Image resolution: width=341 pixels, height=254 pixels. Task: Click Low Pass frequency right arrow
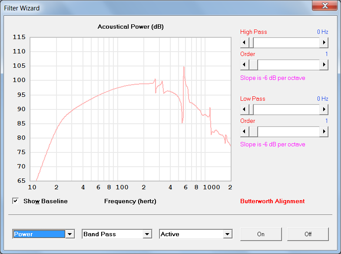click(x=324, y=109)
